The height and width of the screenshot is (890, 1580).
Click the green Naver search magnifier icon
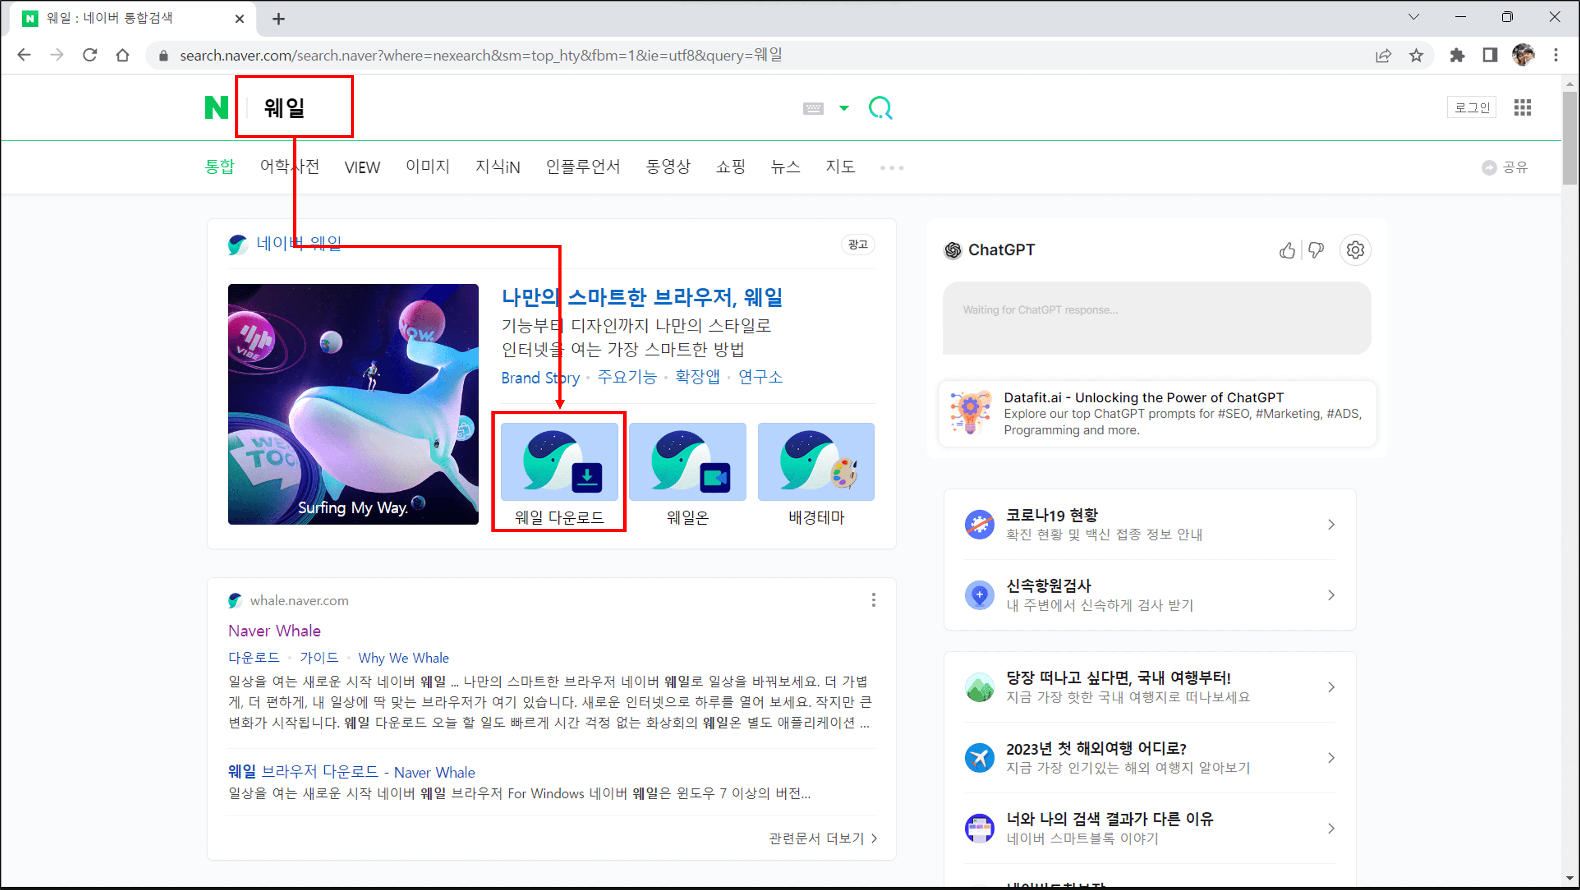click(880, 108)
